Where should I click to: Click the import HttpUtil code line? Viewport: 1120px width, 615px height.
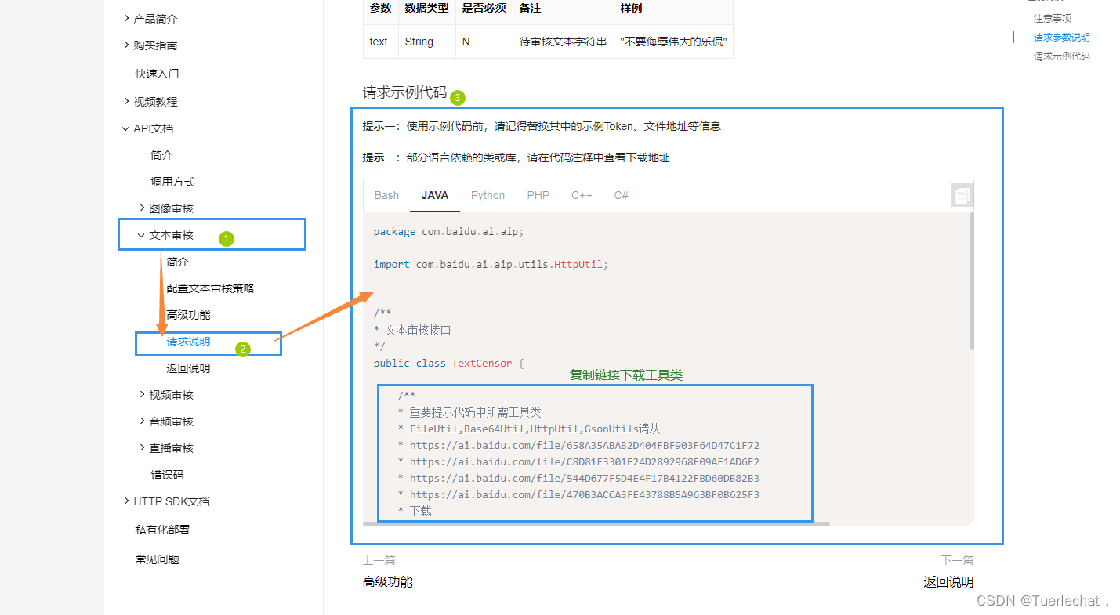(491, 264)
